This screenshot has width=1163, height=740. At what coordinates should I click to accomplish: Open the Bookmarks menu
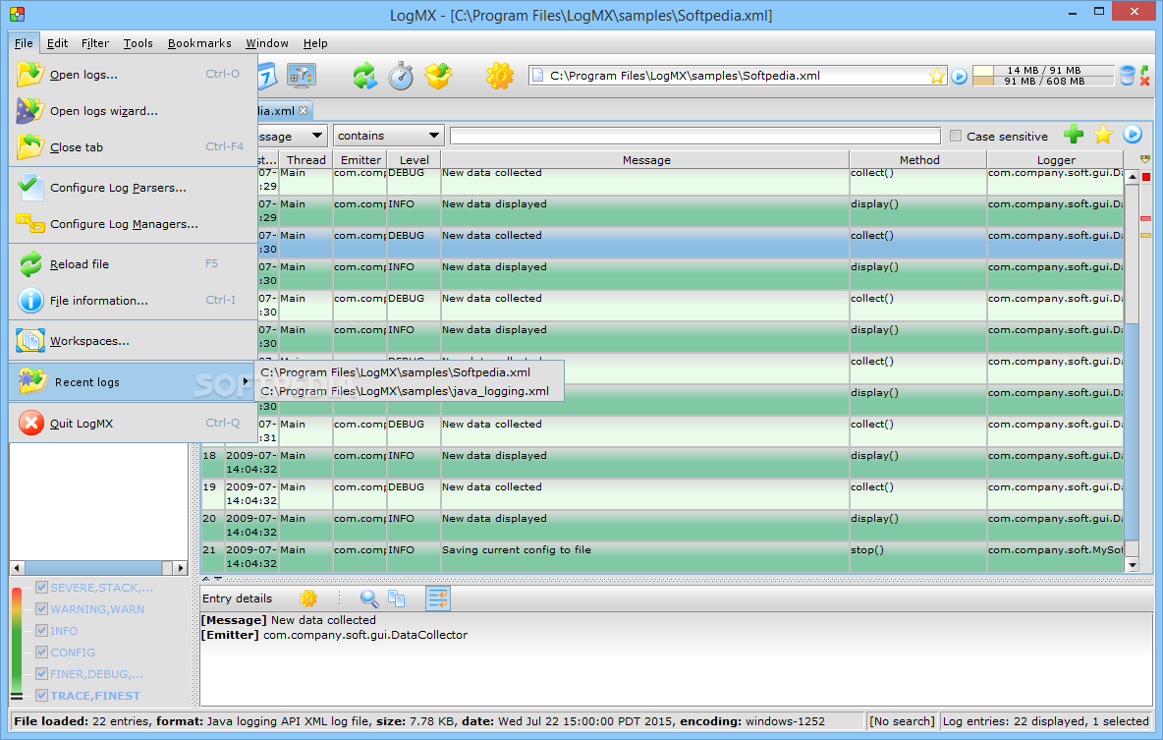199,43
